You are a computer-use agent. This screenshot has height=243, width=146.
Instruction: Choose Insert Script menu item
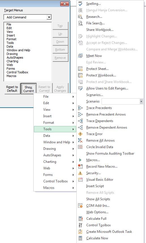[110, 186]
